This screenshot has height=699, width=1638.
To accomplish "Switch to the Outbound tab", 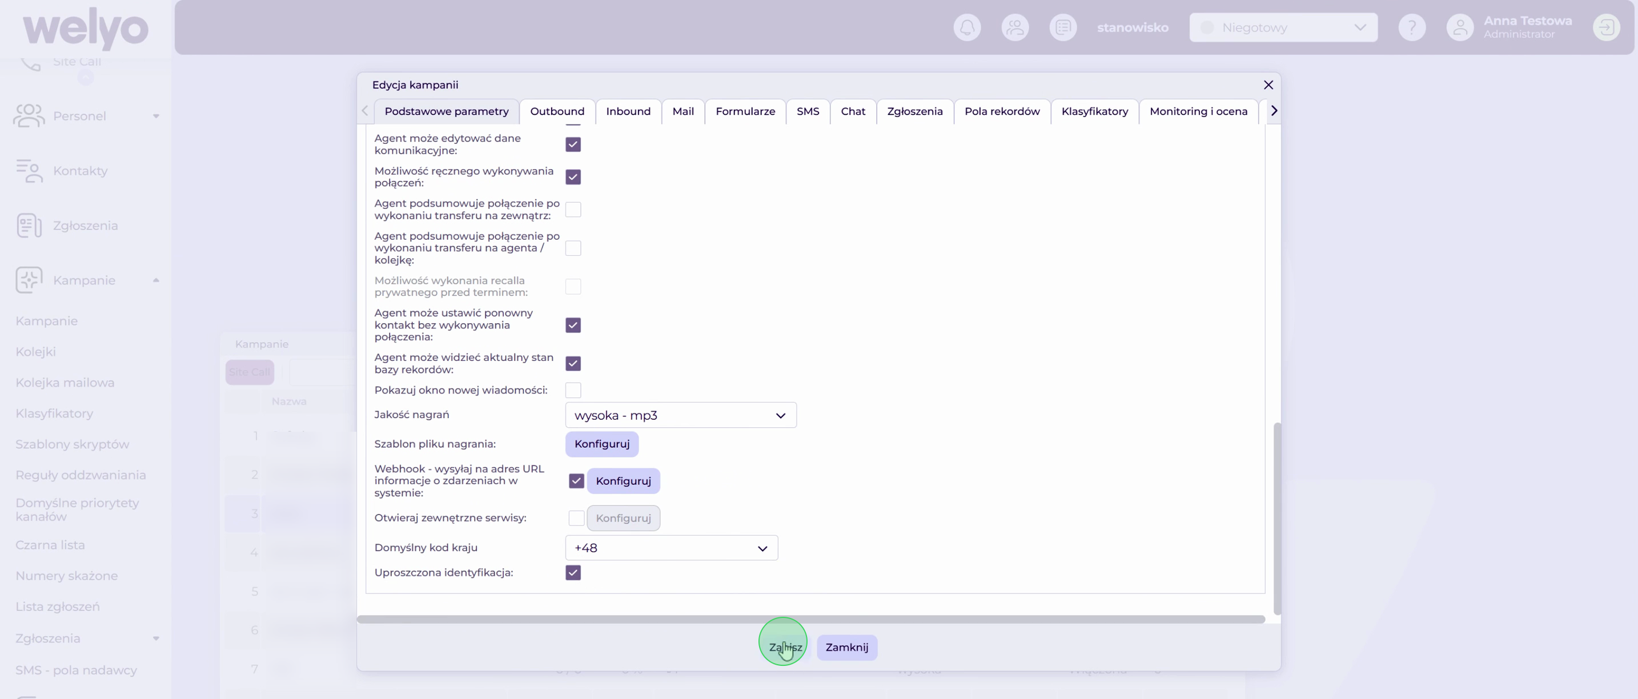I will click(x=557, y=111).
